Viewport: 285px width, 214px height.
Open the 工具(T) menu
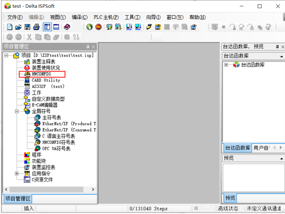pyautogui.click(x=133, y=17)
